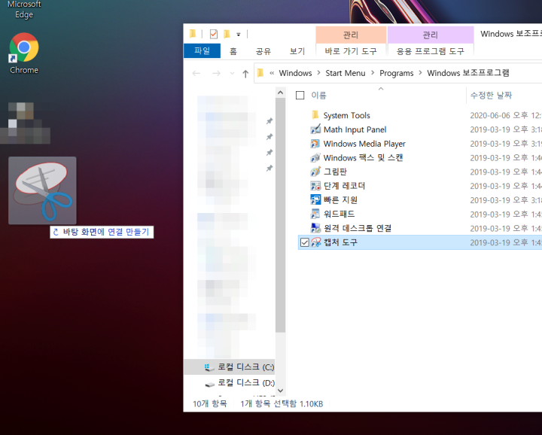The width and height of the screenshot is (542, 435).
Task: Select the 원격 데스크톱 연결 icon
Action: [x=315, y=228]
